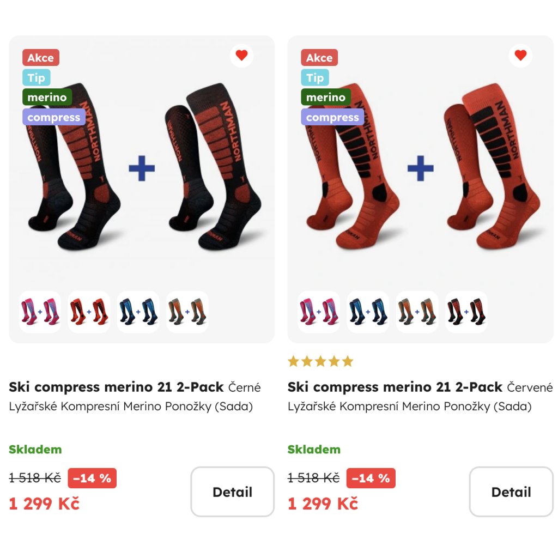Click the red socks product image
Viewport: 558px width, 558px height.
(x=421, y=167)
